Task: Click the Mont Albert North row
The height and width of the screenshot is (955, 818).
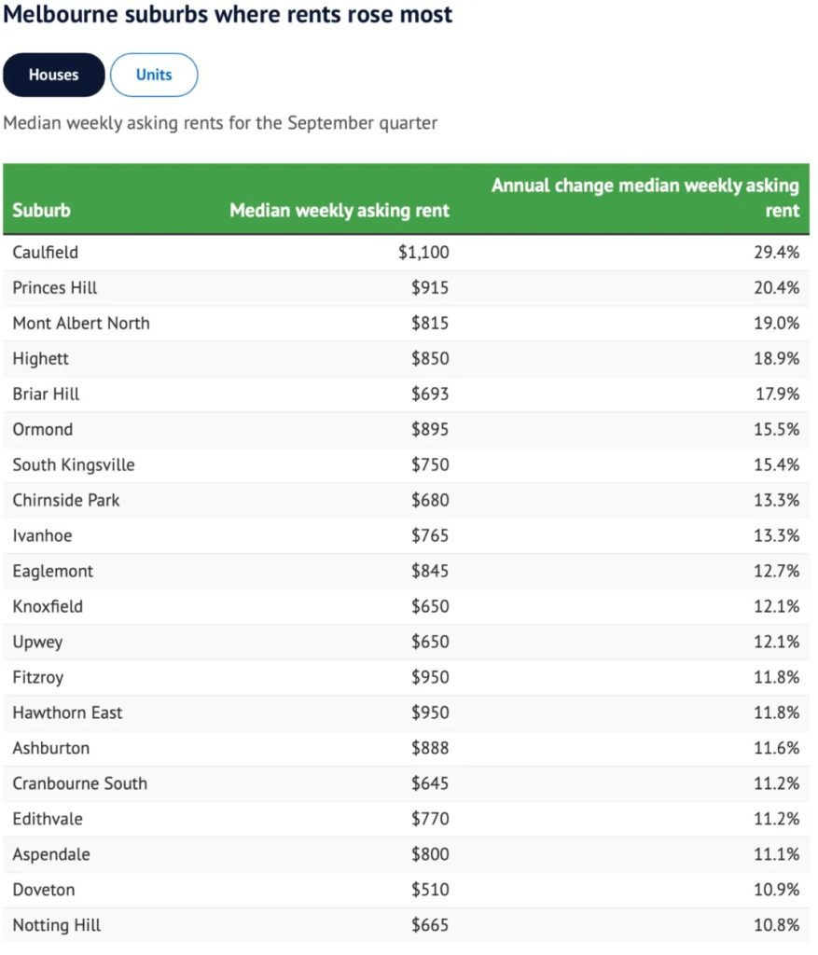Action: tap(81, 324)
